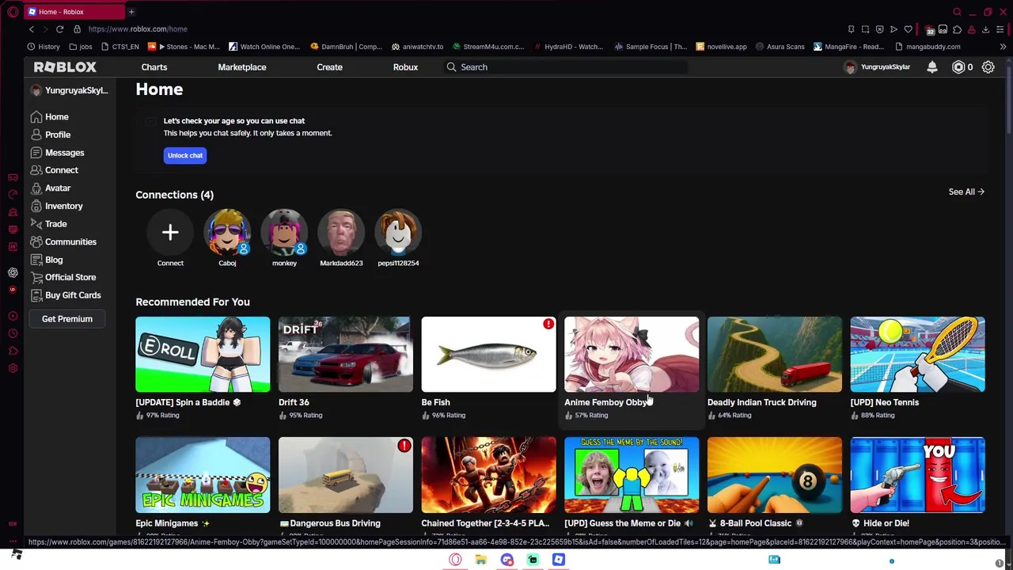Open the Drift 36 game thumbnail
This screenshot has width=1013, height=570.
coord(345,354)
